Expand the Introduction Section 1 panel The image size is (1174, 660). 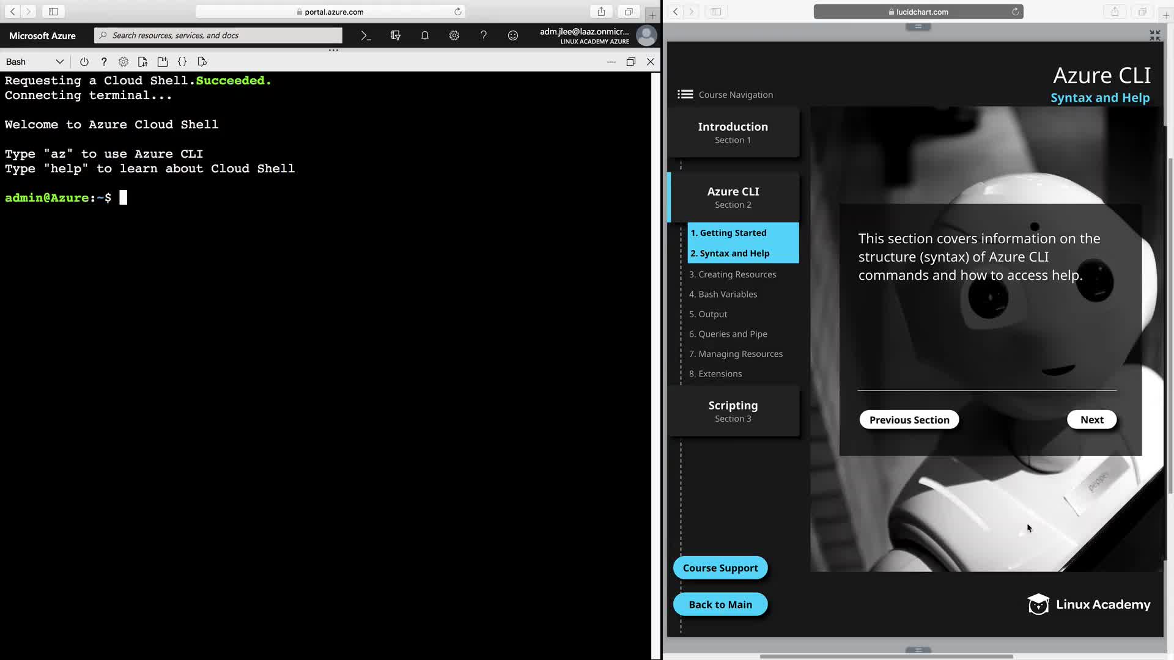tap(733, 132)
